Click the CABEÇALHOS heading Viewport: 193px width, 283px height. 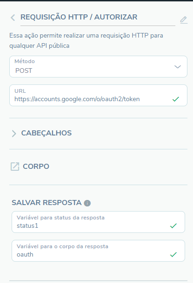pos(46,133)
